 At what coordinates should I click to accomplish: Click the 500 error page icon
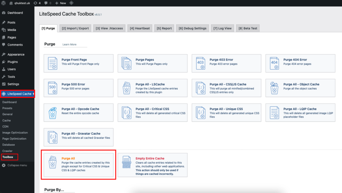[52, 88]
